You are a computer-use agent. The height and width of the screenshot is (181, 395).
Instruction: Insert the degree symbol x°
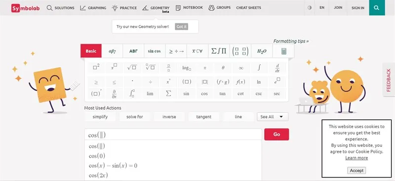pos(168,82)
